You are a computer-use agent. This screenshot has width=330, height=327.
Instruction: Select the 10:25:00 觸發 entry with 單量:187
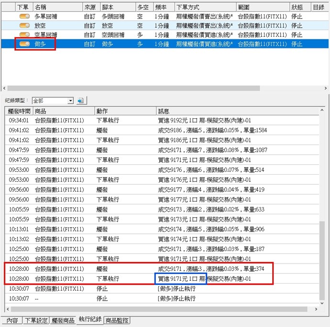pos(162,249)
